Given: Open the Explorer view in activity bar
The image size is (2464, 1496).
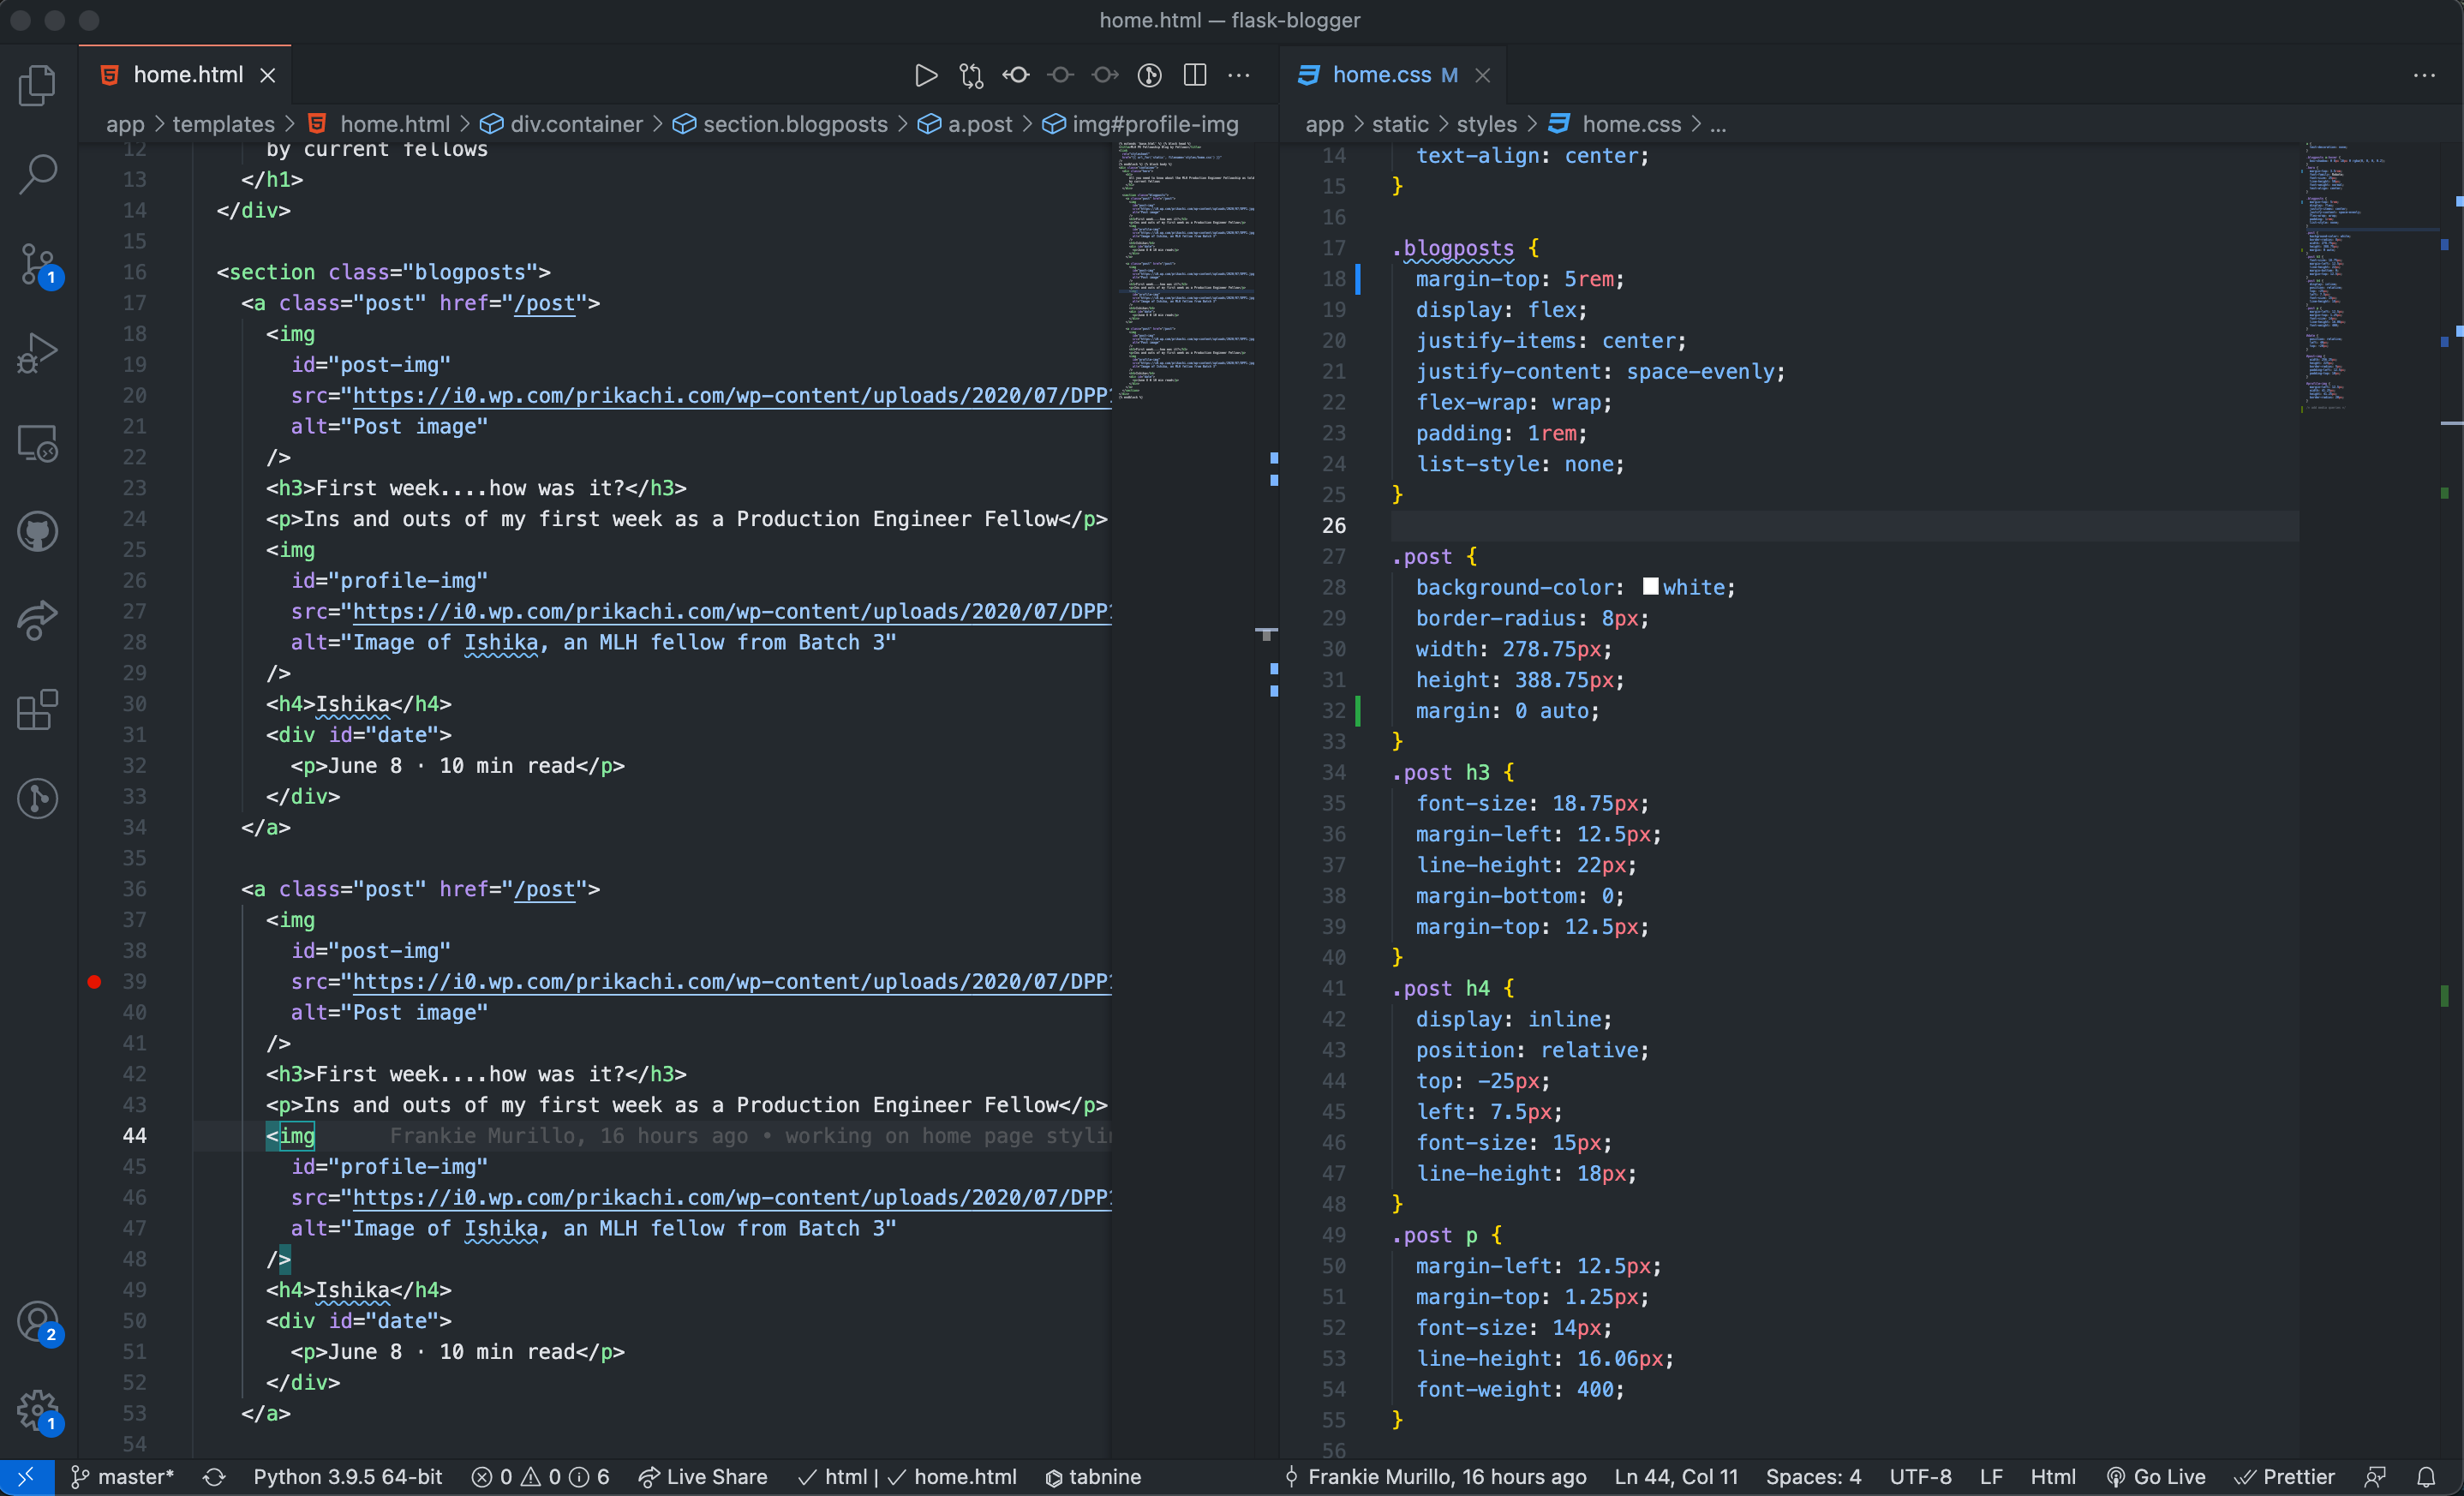Looking at the screenshot, I should [38, 85].
